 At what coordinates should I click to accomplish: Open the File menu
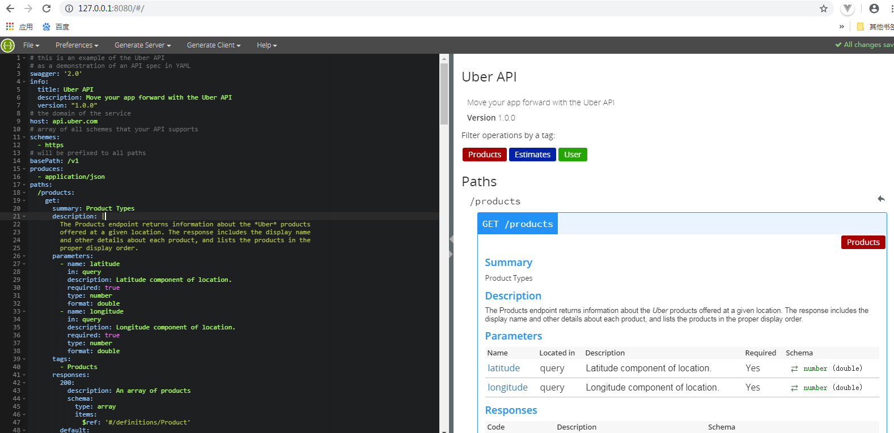coord(31,45)
